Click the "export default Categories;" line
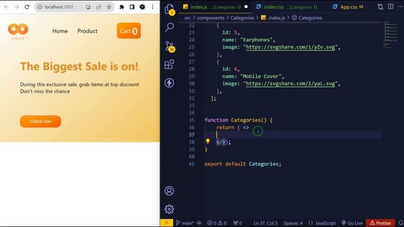 (x=243, y=164)
